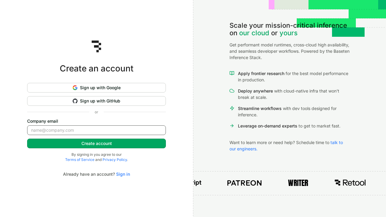Click the cloud icon next to Deploy anywhere
This screenshot has width=386, height=217.
pos(232,91)
